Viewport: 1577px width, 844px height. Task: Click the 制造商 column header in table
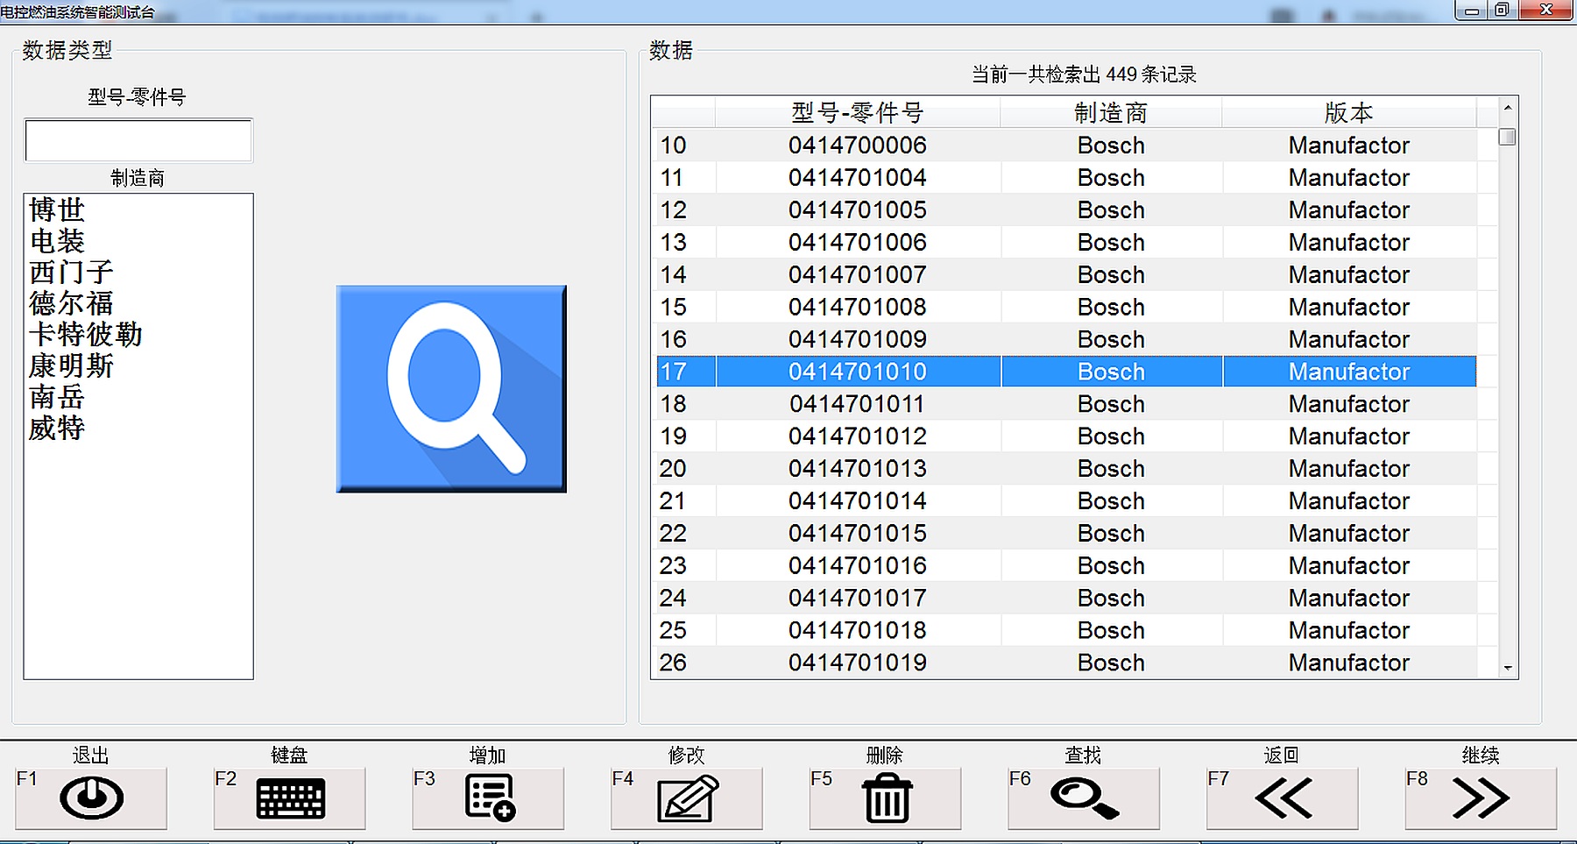pyautogui.click(x=1111, y=112)
